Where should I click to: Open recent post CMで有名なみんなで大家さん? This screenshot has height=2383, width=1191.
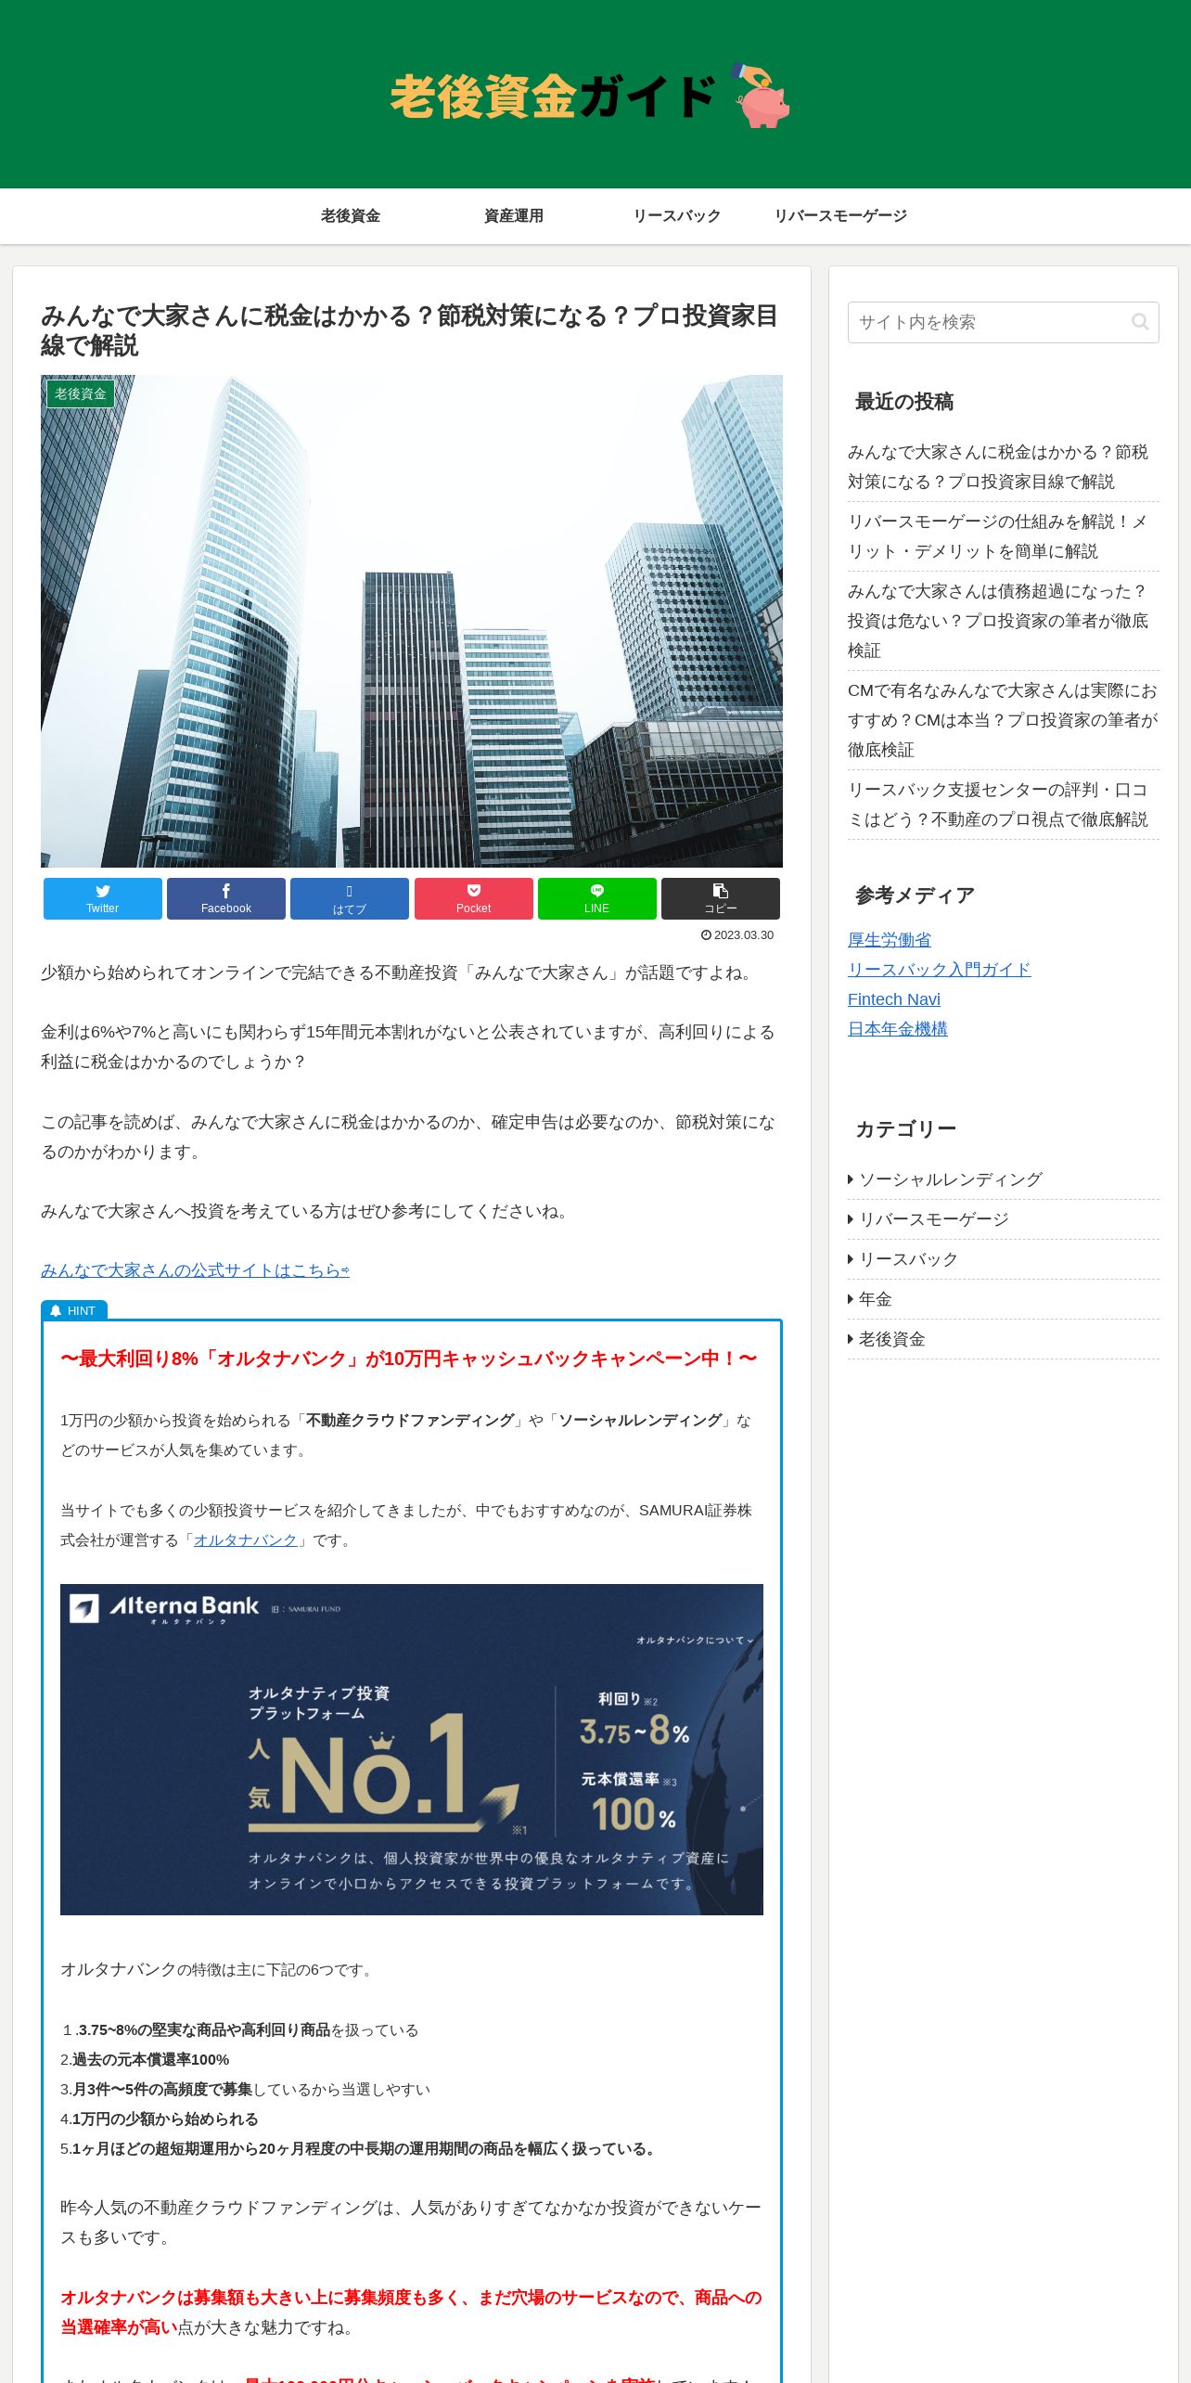point(1004,720)
